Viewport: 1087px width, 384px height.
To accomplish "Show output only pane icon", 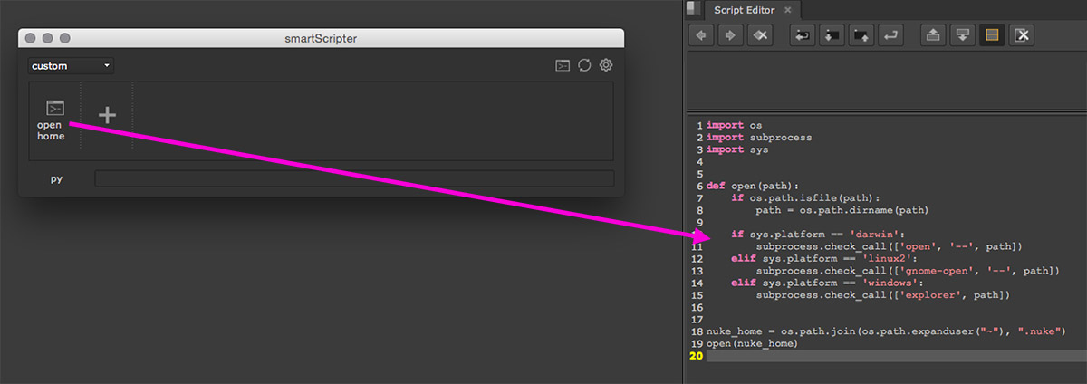I will 963,35.
